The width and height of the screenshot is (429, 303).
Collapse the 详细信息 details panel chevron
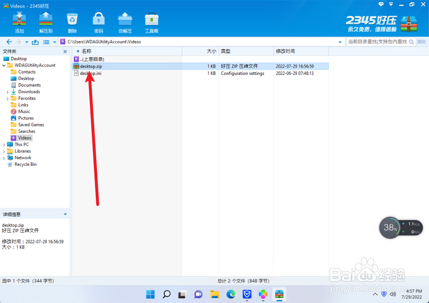65,214
